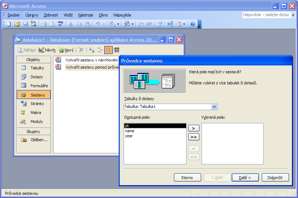Switch to small icons view
This screenshot has height=198, width=298.
click(100, 50)
